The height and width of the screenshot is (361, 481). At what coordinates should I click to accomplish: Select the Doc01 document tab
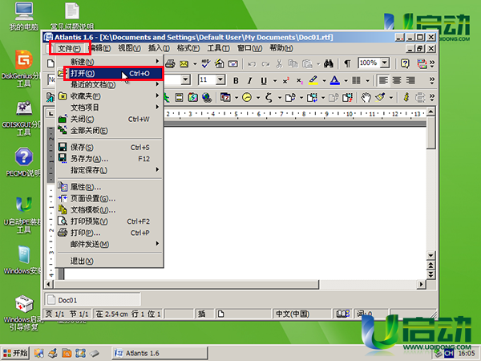click(93, 299)
